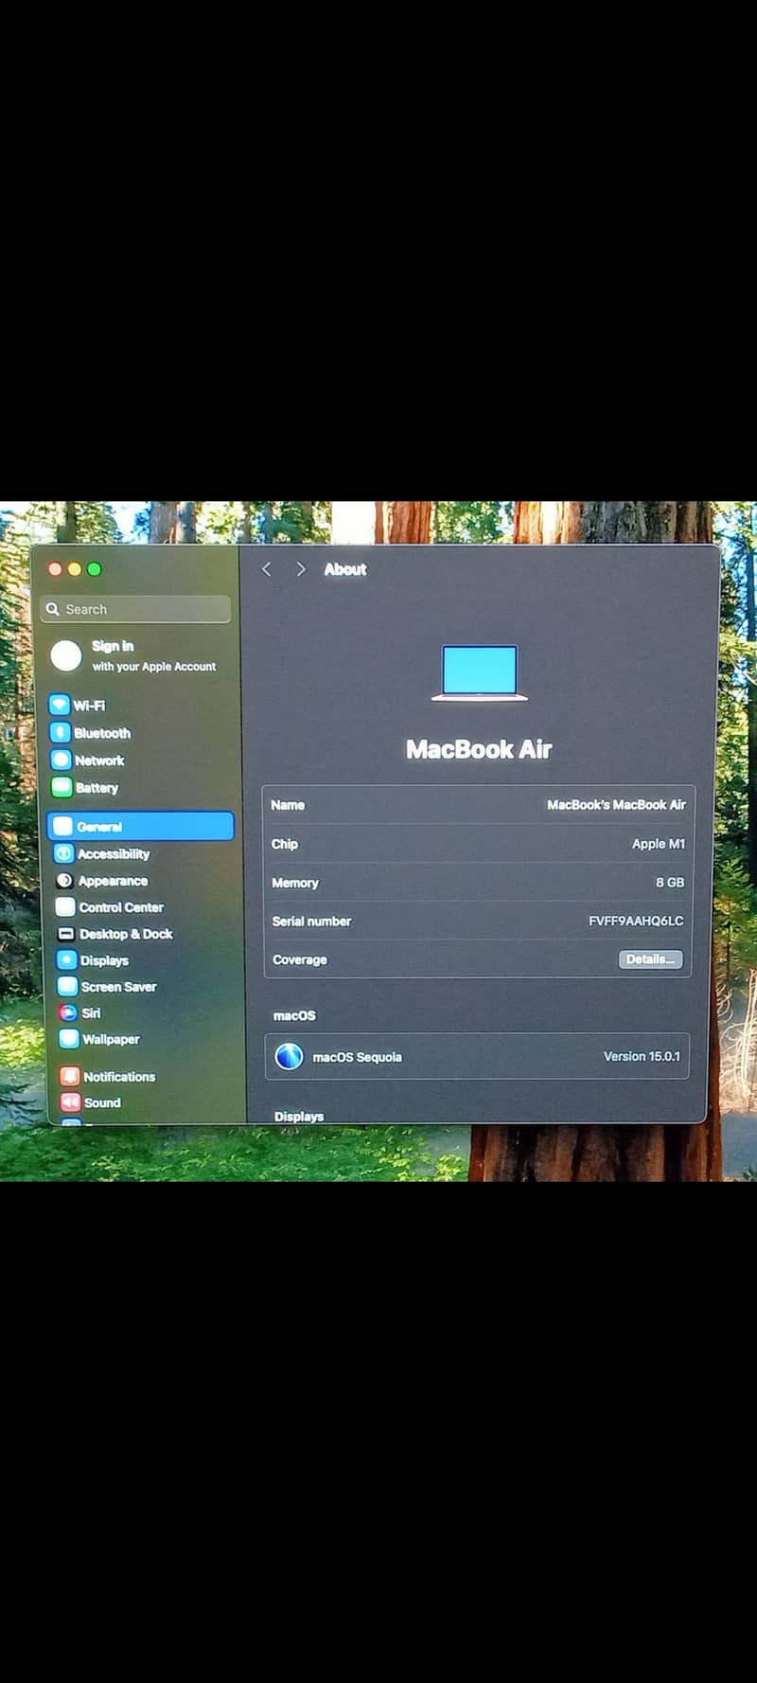Open the Control Center icon
Viewport: 757px width, 1683px height.
[65, 906]
